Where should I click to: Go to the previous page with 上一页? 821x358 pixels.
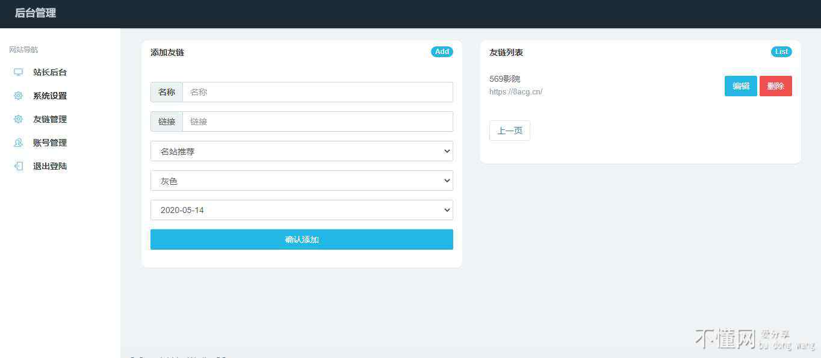(509, 131)
